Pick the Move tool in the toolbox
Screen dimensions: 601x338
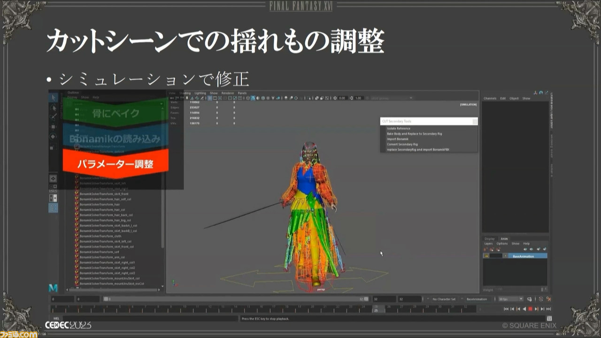point(54,127)
